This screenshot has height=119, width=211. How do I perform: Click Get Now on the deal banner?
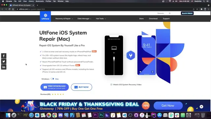pos(168,105)
